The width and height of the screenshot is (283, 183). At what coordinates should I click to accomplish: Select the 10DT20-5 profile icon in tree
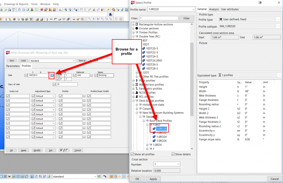coord(144,48)
